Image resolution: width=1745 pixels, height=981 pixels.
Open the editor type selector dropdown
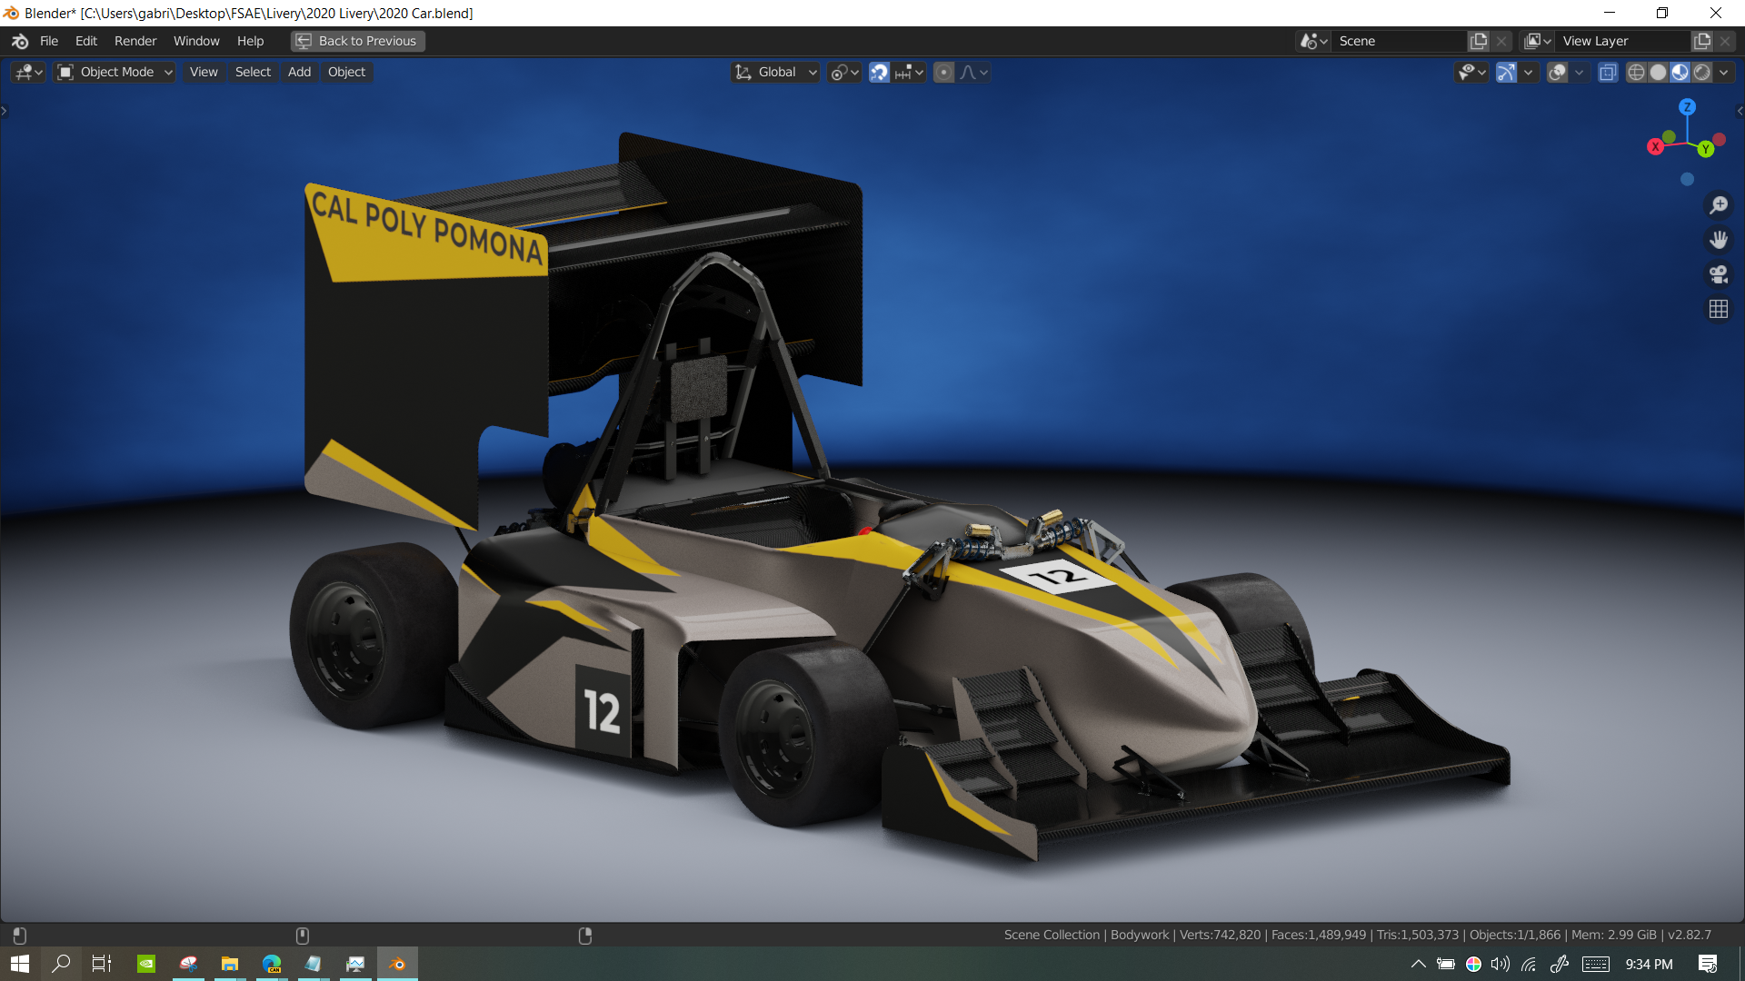point(28,72)
